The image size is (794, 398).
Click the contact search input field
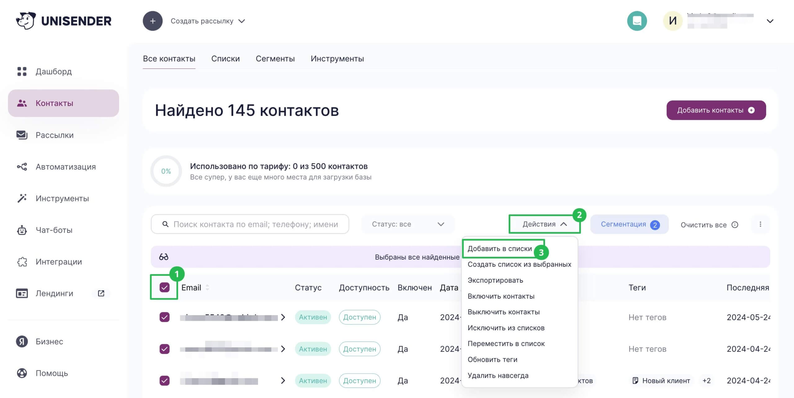tap(250, 224)
